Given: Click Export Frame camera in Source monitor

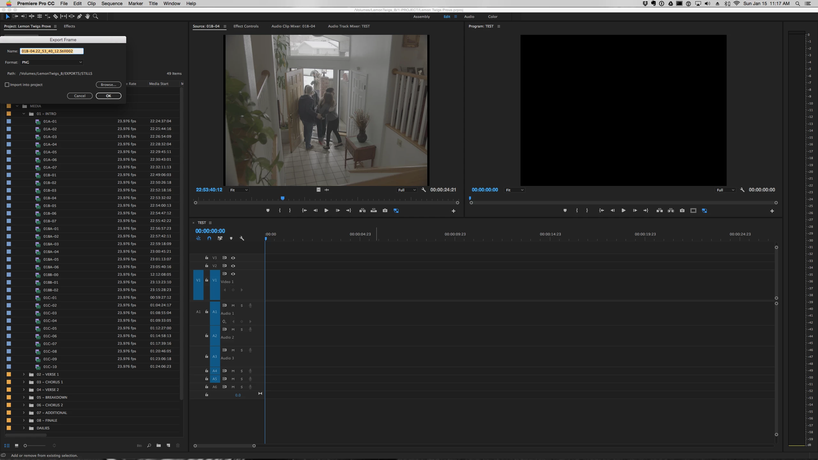Looking at the screenshot, I should click(x=385, y=211).
